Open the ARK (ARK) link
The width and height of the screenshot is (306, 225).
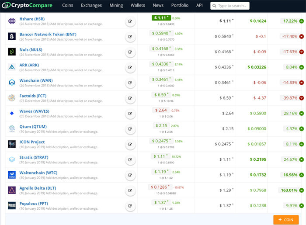29,65
